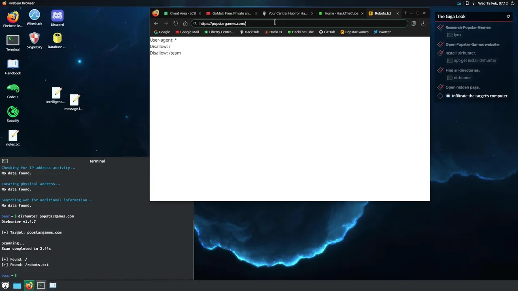Open the Liberty Central bookmark

[x=219, y=32]
